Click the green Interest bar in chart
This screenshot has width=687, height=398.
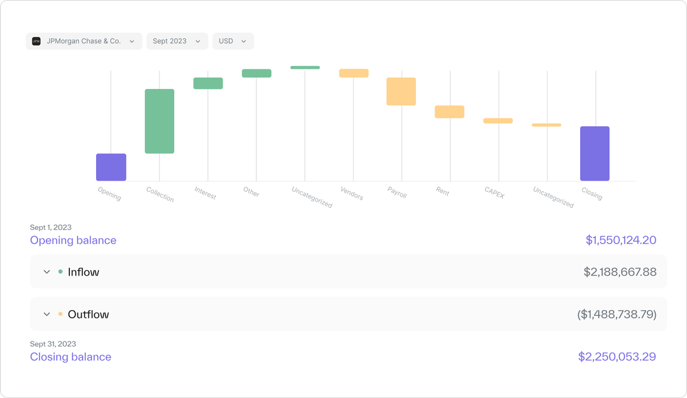pos(207,82)
